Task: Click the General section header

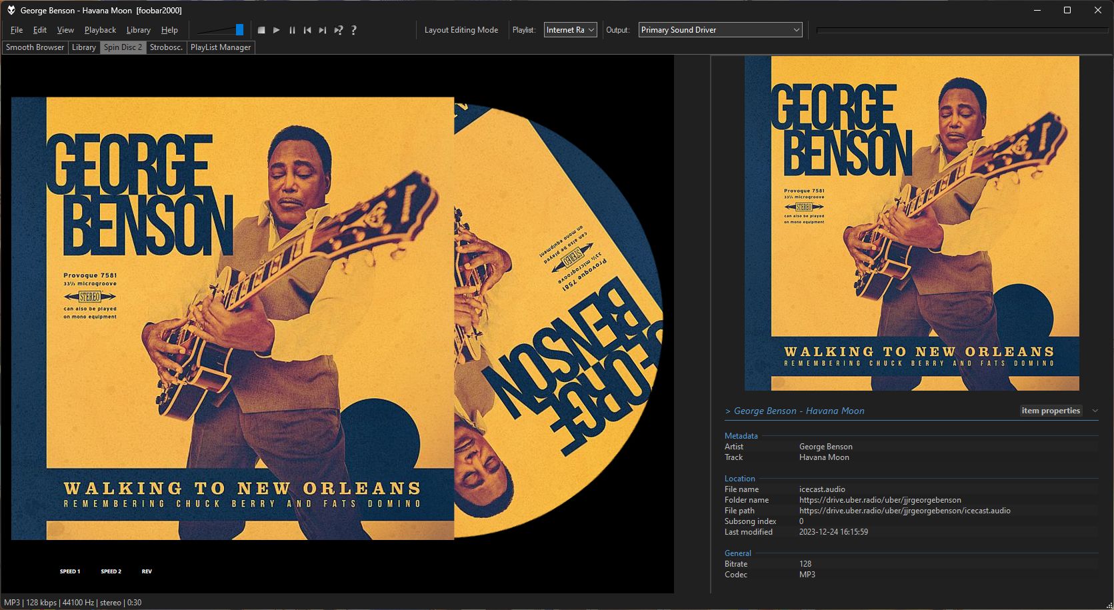Action: (737, 553)
